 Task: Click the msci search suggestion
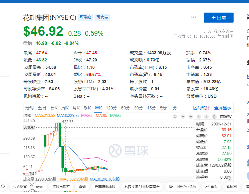pyautogui.click(x=40, y=187)
